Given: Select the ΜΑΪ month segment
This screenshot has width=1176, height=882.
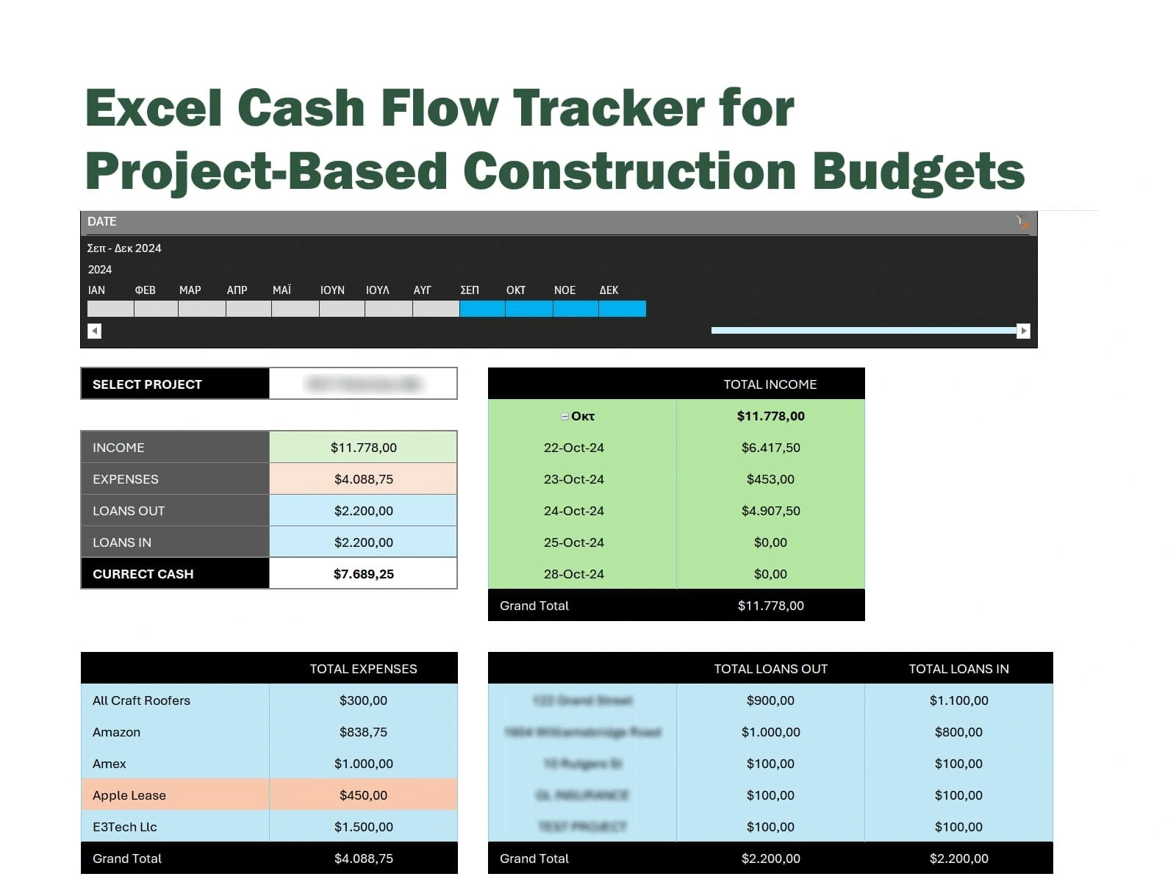Looking at the screenshot, I should click(295, 309).
